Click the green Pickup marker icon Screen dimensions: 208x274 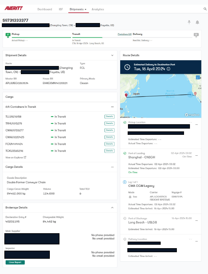click(8, 35)
